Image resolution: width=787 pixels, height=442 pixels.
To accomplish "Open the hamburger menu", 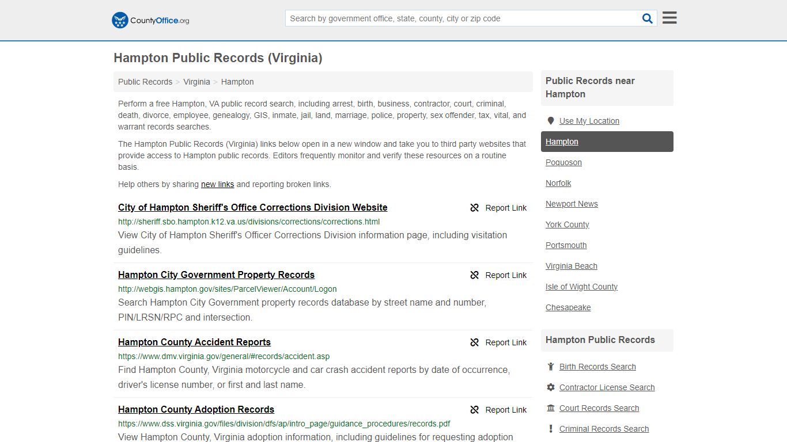I will pyautogui.click(x=669, y=18).
